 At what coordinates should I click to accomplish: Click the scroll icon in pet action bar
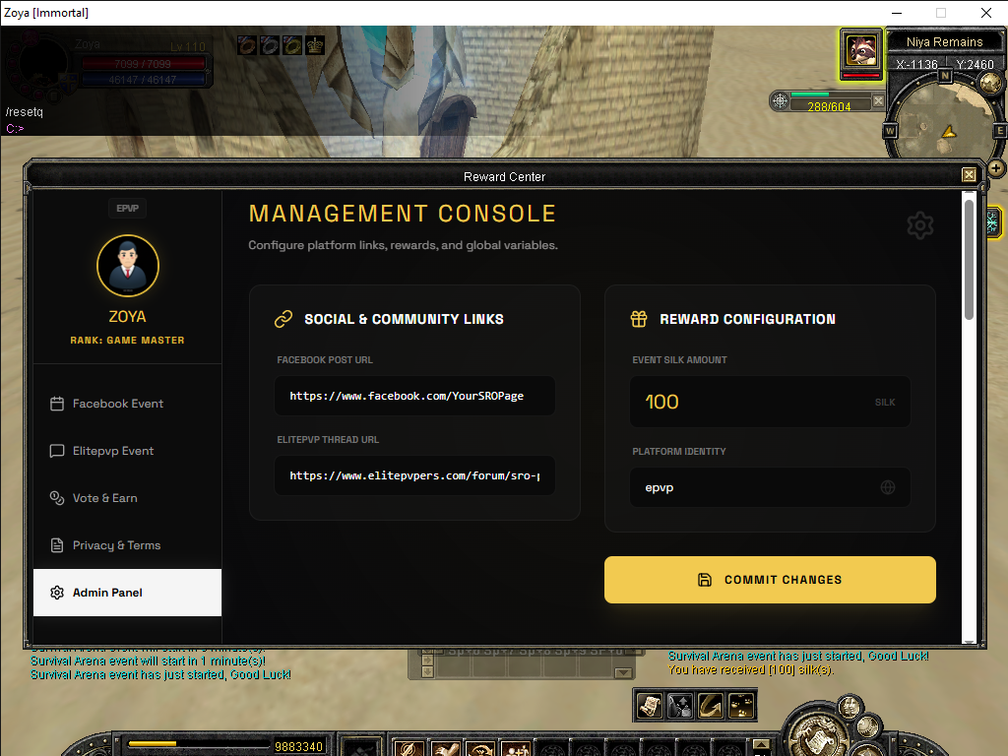(650, 706)
